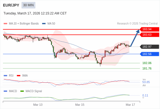This screenshot has width=160, height=109.
Task: Click the 182.56 blue pivot price tag
Action: [149, 54]
